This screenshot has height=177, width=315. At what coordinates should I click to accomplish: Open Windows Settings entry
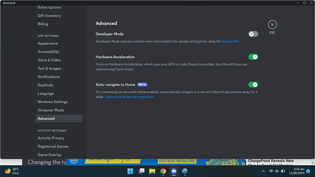52,102
